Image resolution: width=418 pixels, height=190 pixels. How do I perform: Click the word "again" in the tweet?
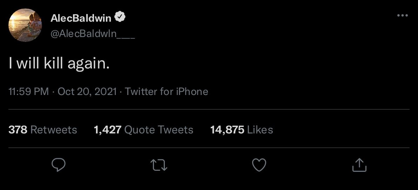point(90,64)
